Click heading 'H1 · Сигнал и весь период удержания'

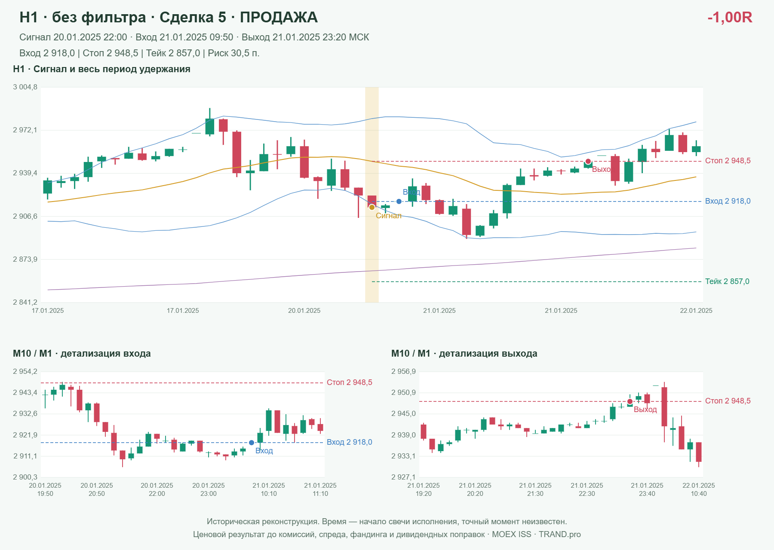pyautogui.click(x=101, y=69)
